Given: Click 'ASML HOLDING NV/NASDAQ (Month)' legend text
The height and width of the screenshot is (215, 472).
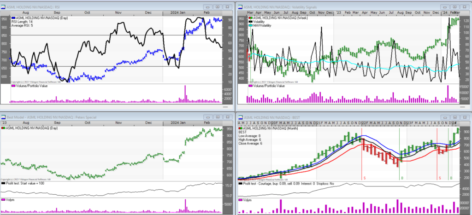Looking at the screenshot, I should (269, 128).
